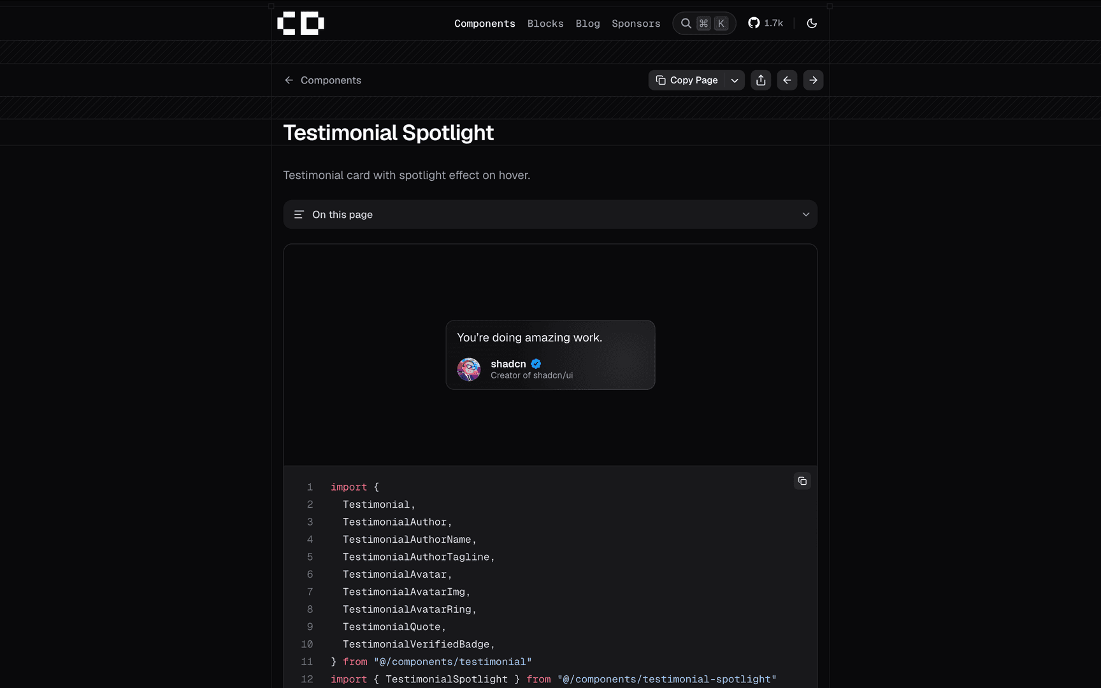Click the site logo in the header
Image resolution: width=1101 pixels, height=688 pixels.
click(x=301, y=24)
